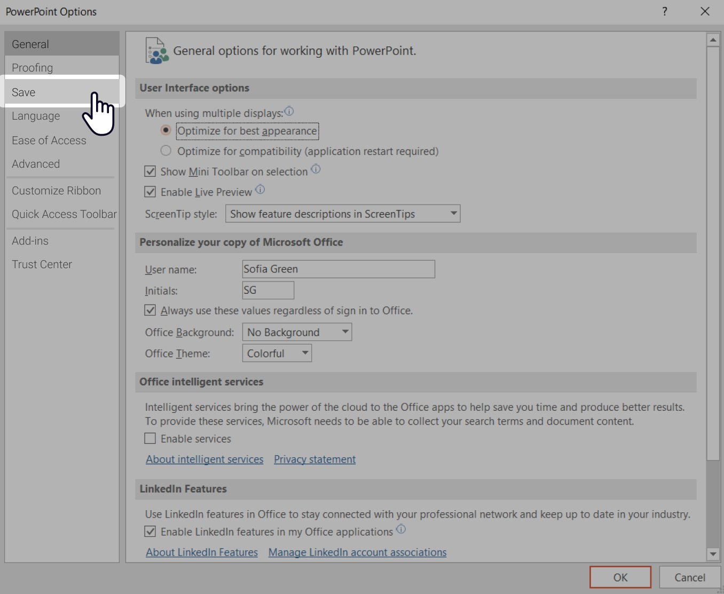Open the Advanced category
The height and width of the screenshot is (594, 724).
[x=62, y=164]
